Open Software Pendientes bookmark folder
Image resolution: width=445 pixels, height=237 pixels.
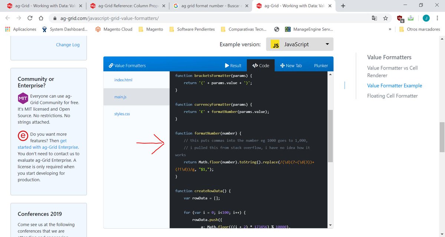(192, 29)
